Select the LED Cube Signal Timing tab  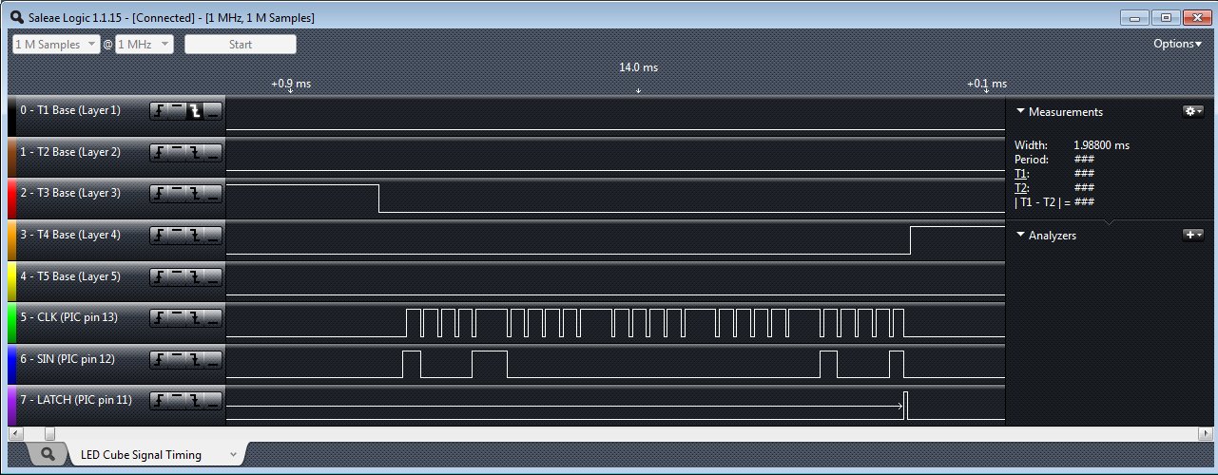click(x=141, y=455)
